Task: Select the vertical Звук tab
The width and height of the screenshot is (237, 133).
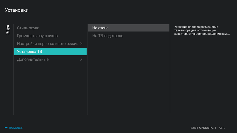Action: tap(8, 29)
